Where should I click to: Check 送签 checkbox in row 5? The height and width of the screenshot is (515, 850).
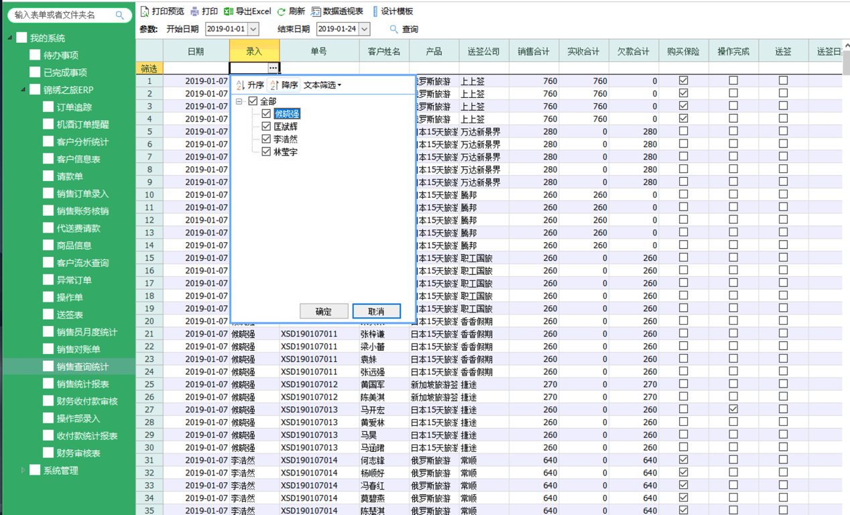pos(783,131)
